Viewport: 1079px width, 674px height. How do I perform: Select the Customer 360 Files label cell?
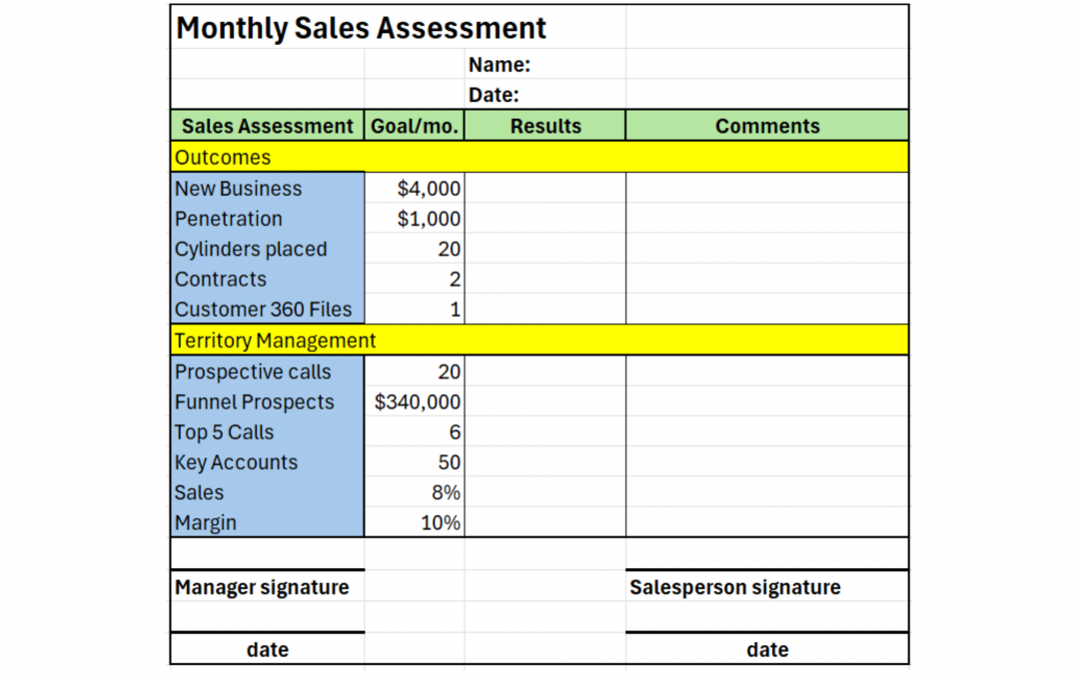pos(267,310)
